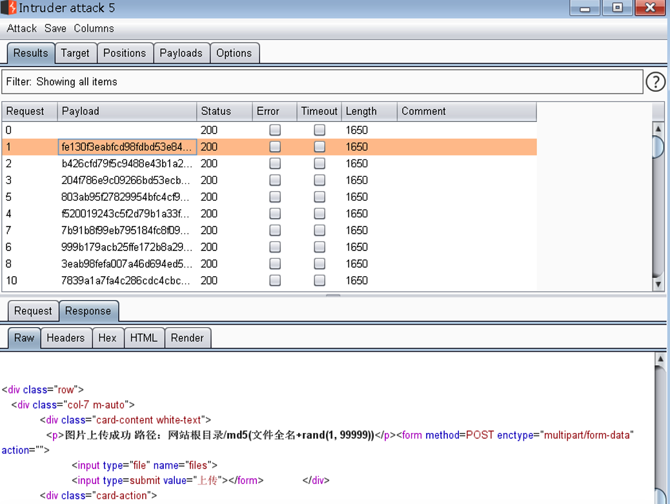Viewport: 670px width, 504px height.
Task: Toggle Error checkbox for request 1
Action: click(275, 147)
